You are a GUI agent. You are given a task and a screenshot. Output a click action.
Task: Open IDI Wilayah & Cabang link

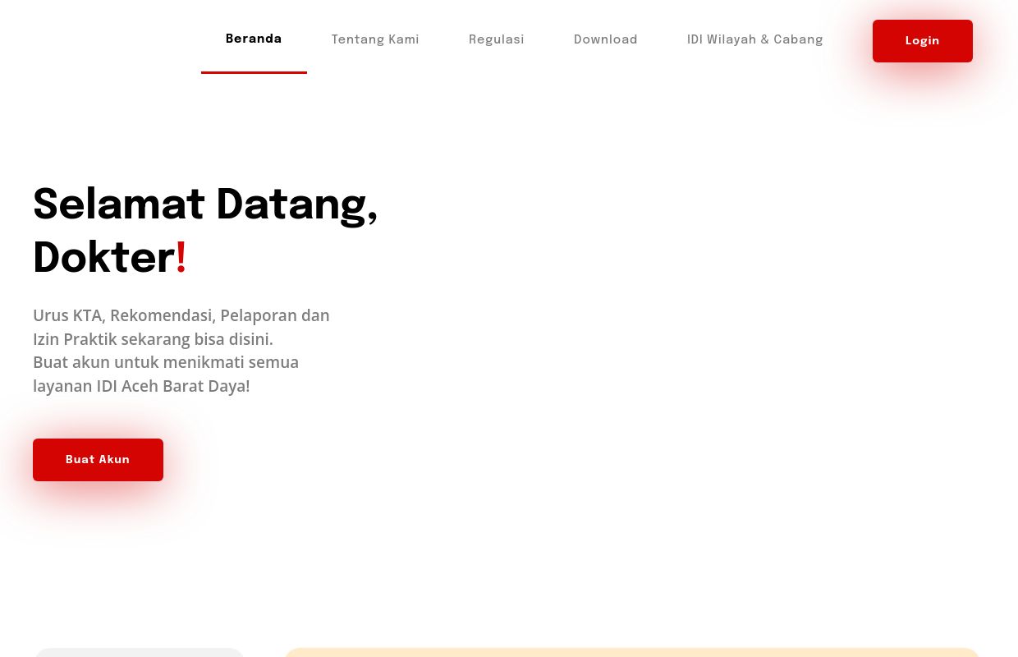[x=755, y=39]
